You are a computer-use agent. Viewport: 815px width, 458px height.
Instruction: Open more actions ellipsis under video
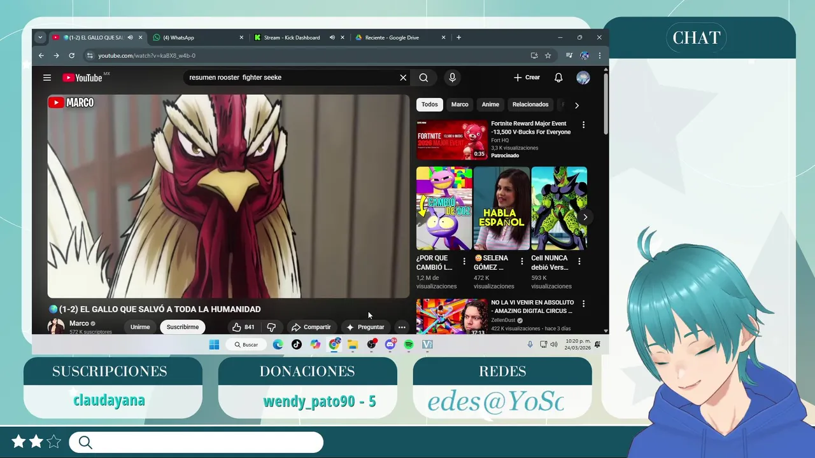coord(402,327)
